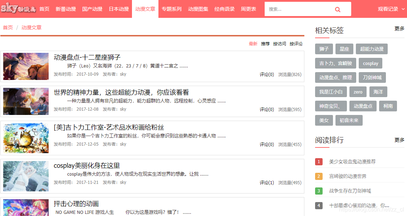407x216 pixels.
Task: Select the 超能力动漫 tag
Action: pyautogui.click(x=372, y=49)
